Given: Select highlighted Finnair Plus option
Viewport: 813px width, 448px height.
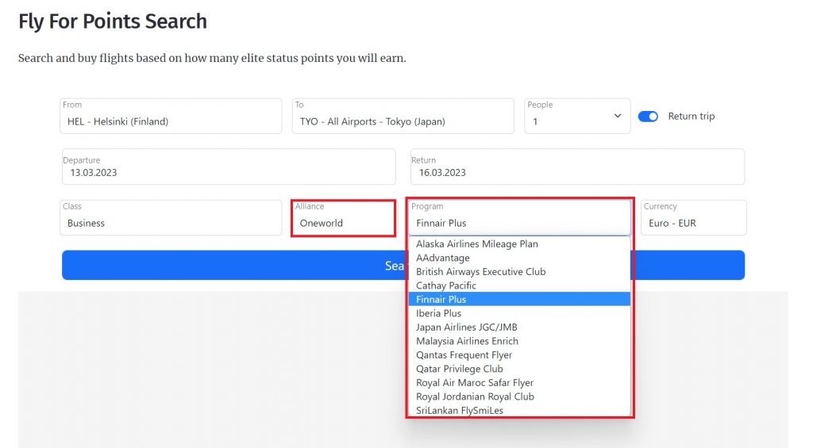Looking at the screenshot, I should click(x=519, y=300).
